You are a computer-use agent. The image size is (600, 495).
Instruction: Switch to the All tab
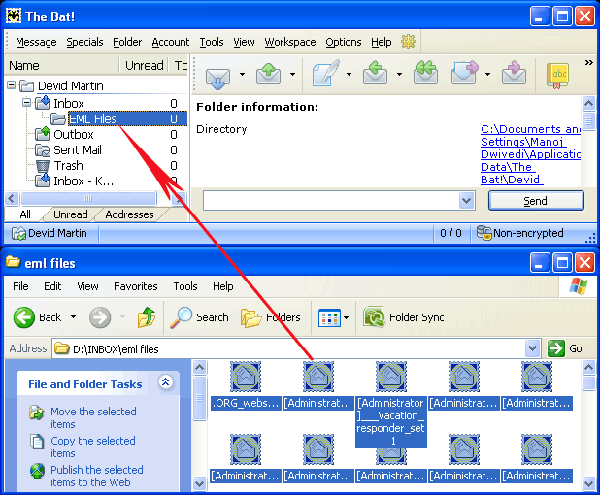[x=25, y=214]
